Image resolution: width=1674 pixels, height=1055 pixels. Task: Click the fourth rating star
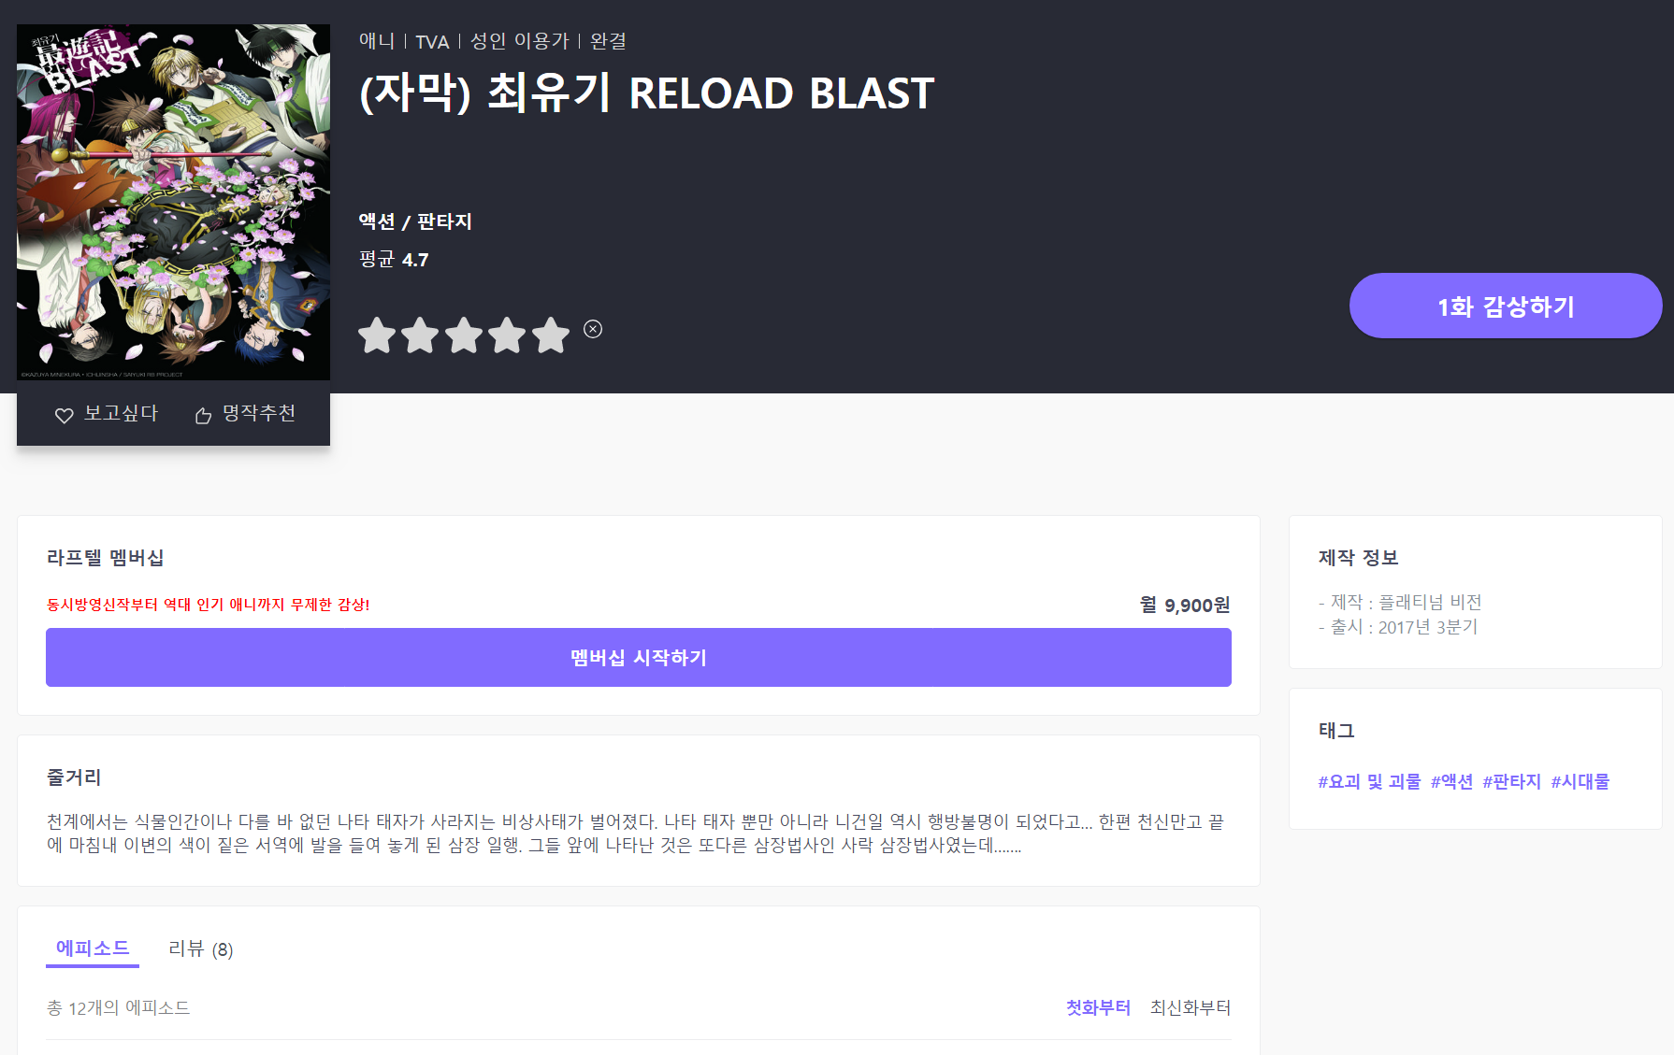[508, 335]
